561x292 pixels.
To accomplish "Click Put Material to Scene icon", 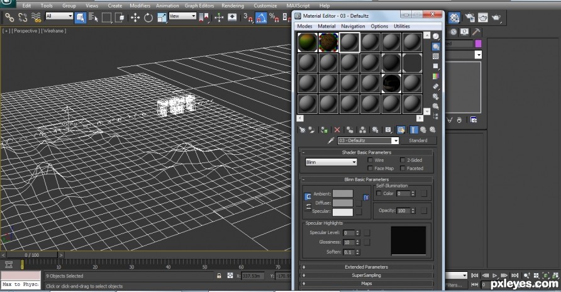I will pyautogui.click(x=311, y=130).
